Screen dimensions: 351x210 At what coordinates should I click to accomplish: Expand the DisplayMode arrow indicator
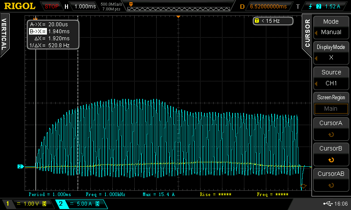tap(316, 58)
